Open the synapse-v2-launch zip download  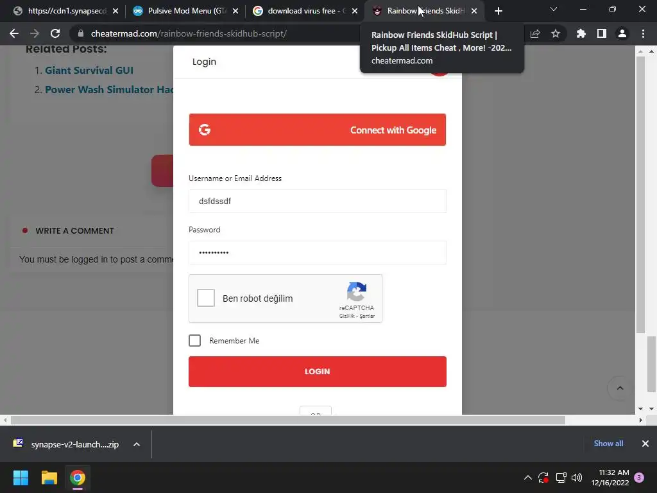click(x=66, y=444)
